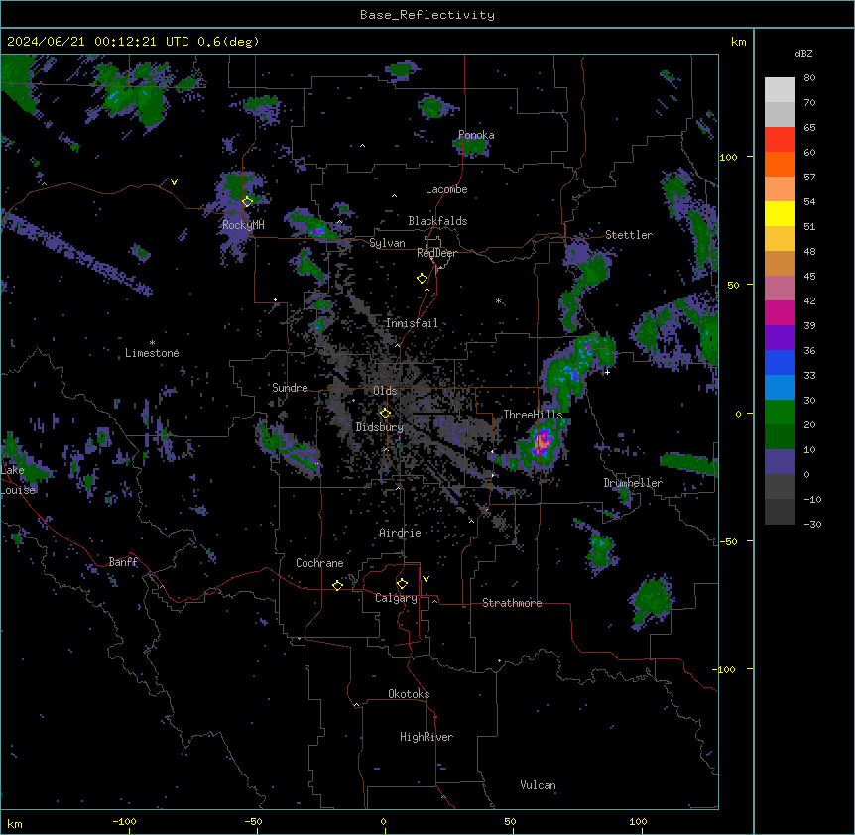This screenshot has width=855, height=835.
Task: Click the asterisk marker above Limestone
Action: point(152,343)
